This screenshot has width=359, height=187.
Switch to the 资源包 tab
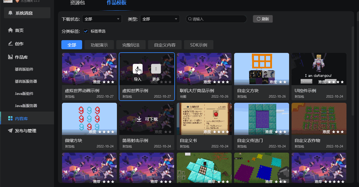(78, 3)
